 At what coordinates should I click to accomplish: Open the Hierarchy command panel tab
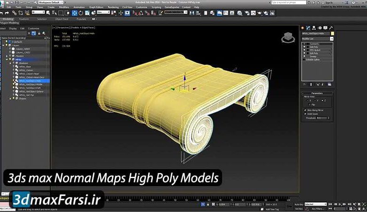pyautogui.click(x=314, y=28)
